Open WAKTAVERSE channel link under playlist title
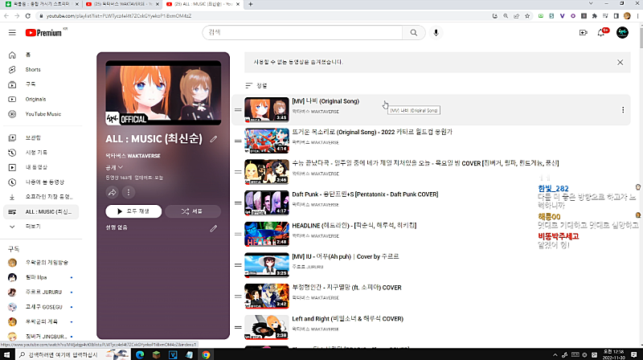Viewport: 643px width, 360px height. (x=133, y=156)
